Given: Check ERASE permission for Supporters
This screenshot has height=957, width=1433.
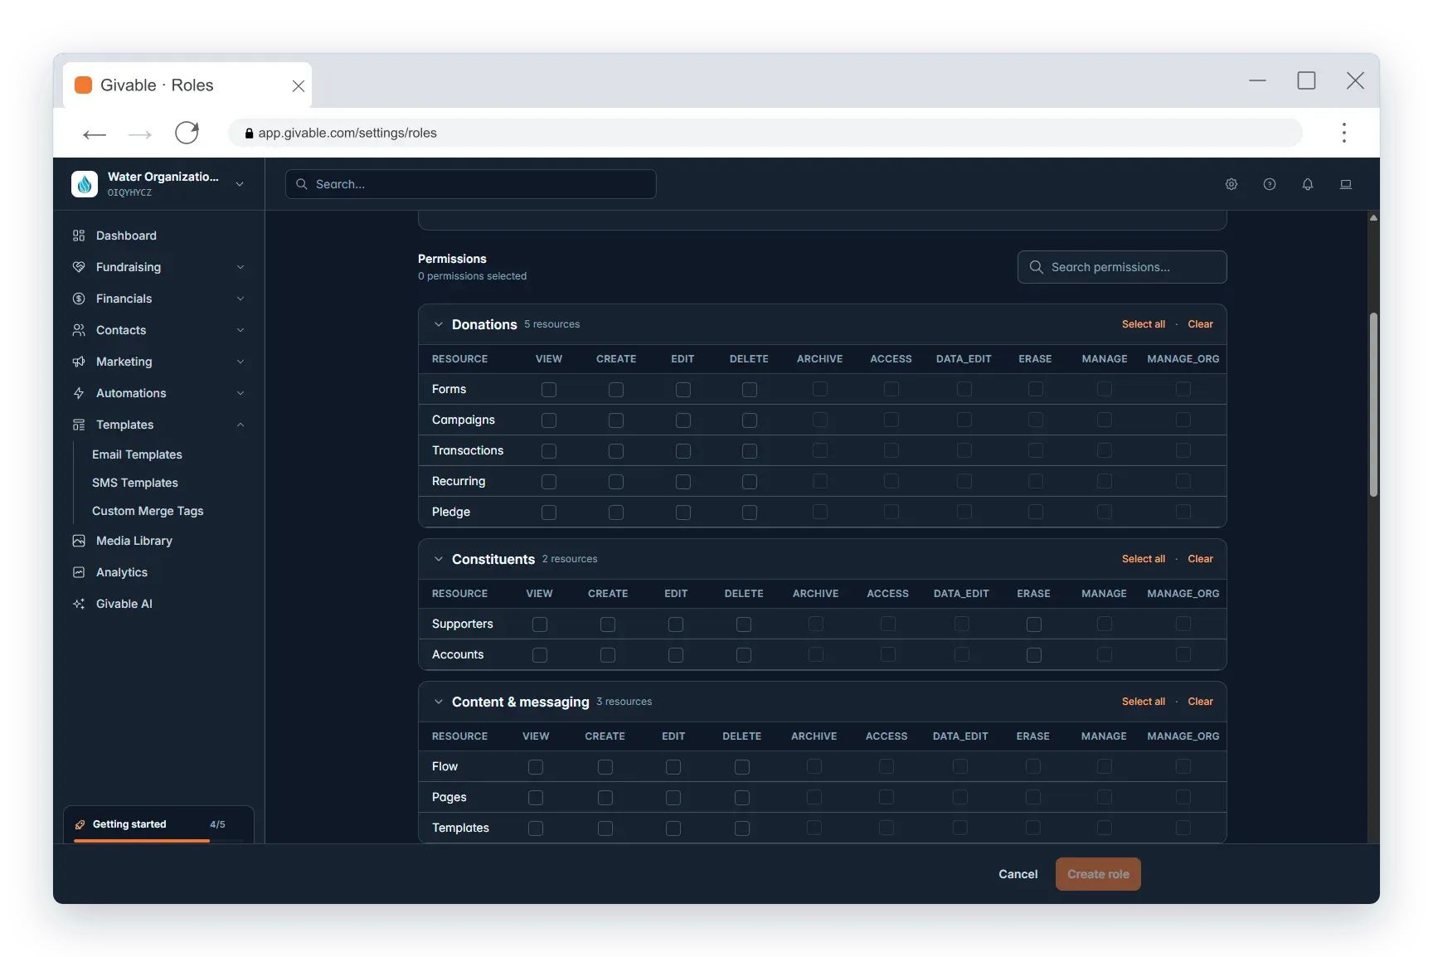Looking at the screenshot, I should click(x=1034, y=624).
